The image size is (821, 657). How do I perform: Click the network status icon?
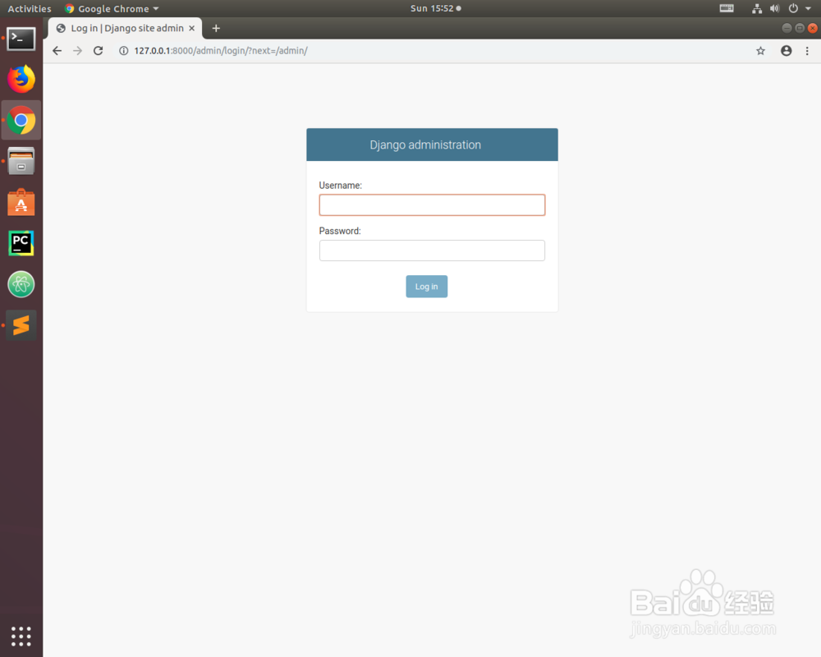(x=757, y=8)
